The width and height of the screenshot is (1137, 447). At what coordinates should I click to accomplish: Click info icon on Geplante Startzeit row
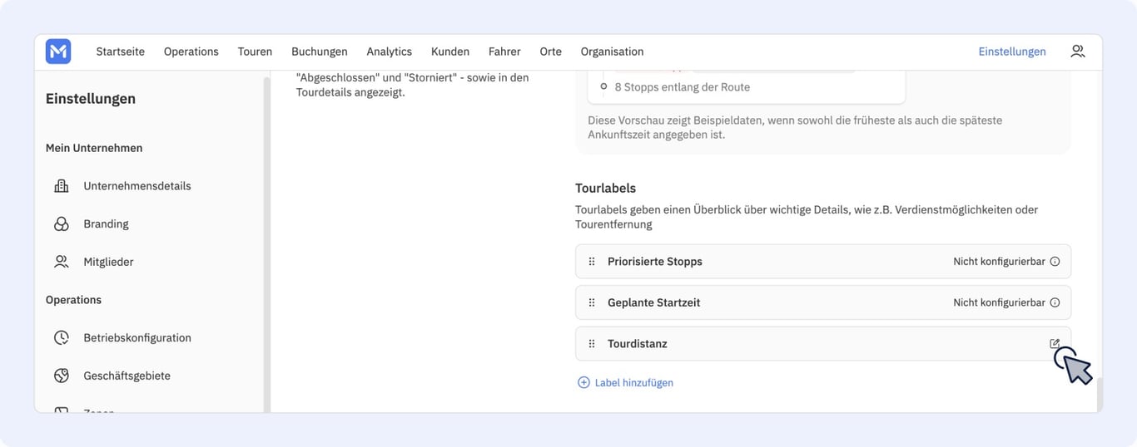[1055, 302]
